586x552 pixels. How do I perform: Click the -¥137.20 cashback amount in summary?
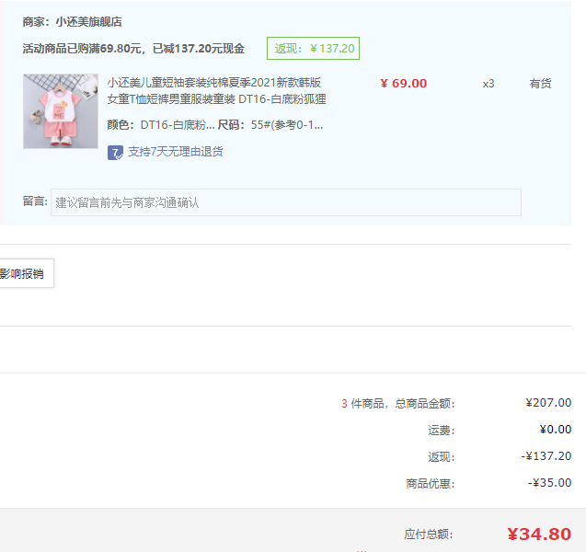click(546, 456)
